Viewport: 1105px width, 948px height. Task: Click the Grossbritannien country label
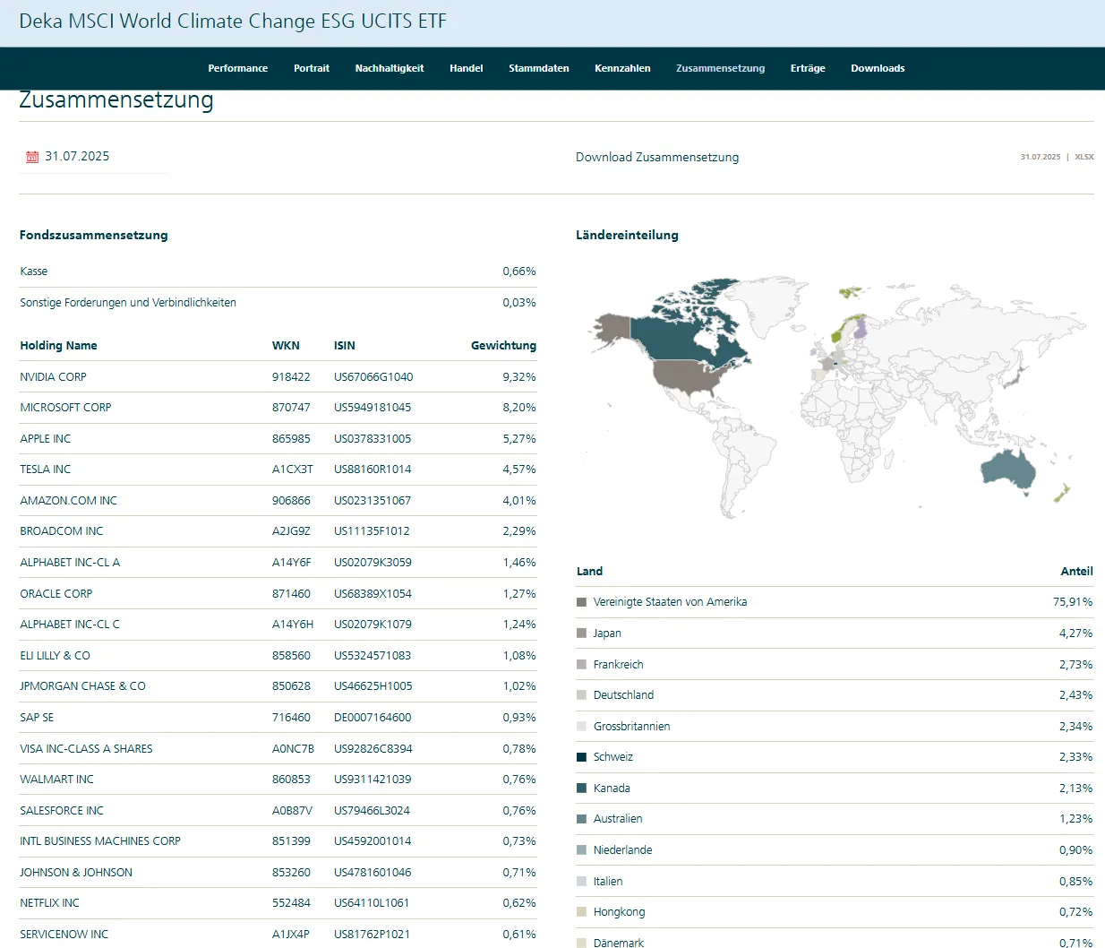pyautogui.click(x=631, y=727)
